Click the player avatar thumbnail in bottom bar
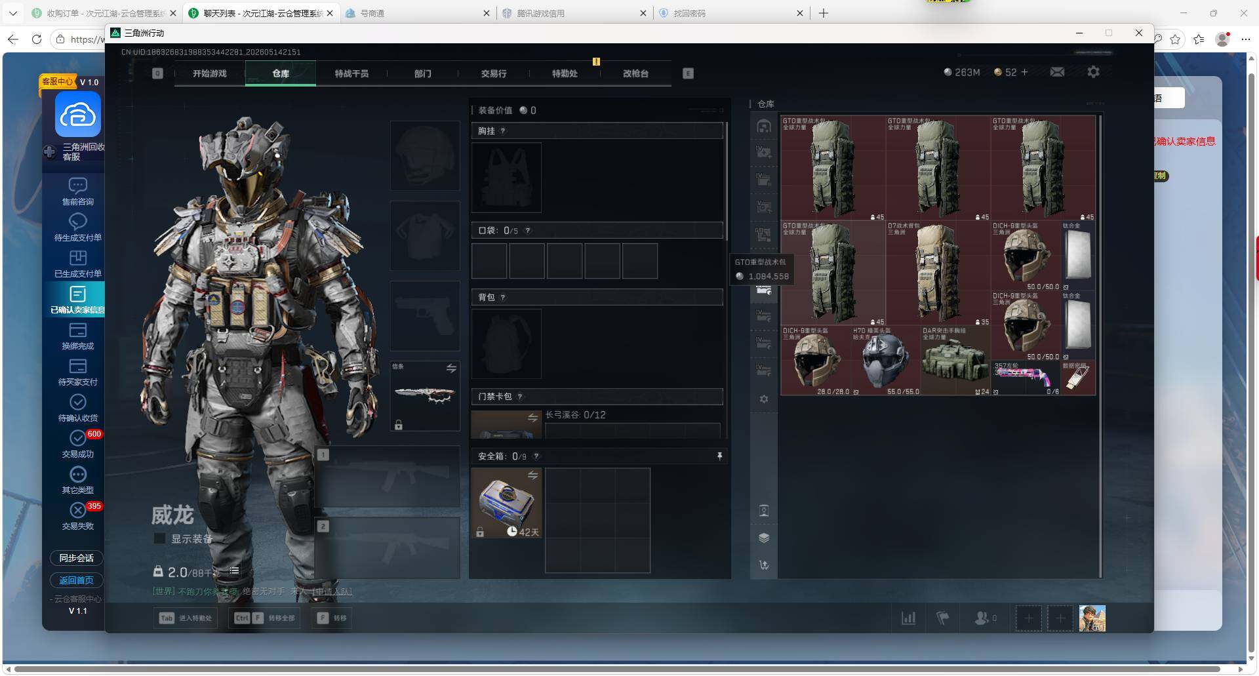The height and width of the screenshot is (676, 1259). click(1092, 618)
